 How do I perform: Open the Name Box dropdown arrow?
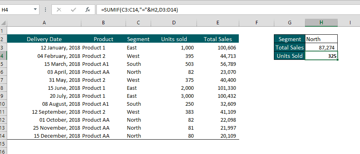pyautogui.click(x=35, y=10)
